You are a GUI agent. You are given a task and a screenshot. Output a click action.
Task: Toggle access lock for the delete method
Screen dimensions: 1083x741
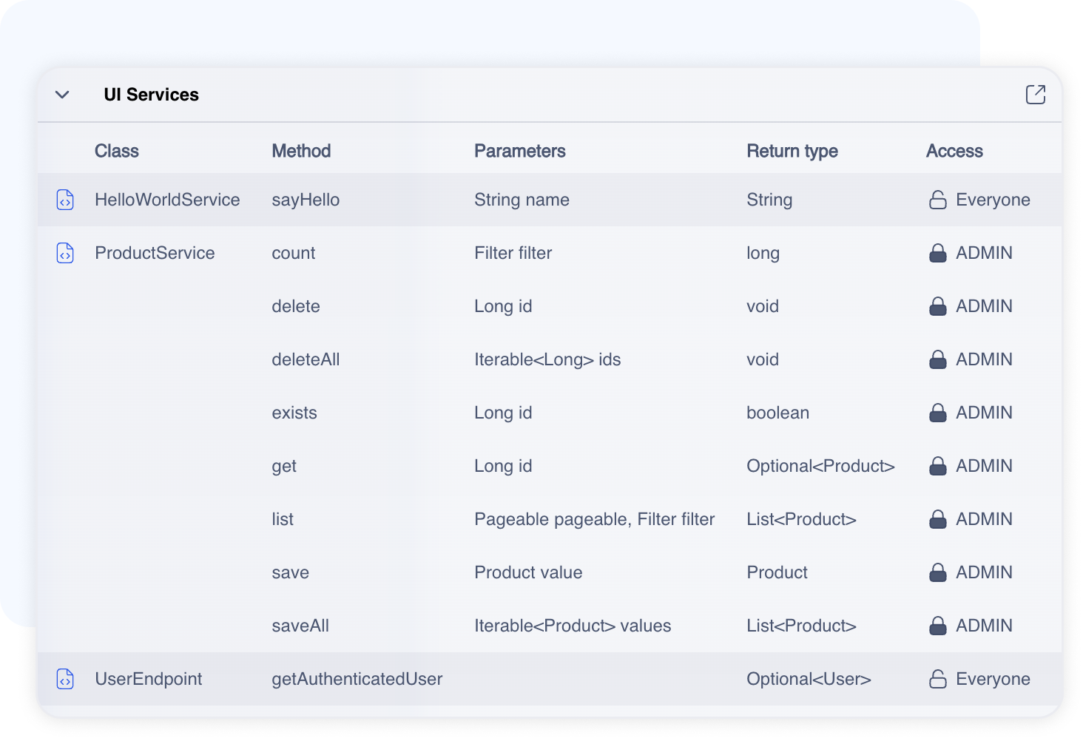click(x=937, y=306)
